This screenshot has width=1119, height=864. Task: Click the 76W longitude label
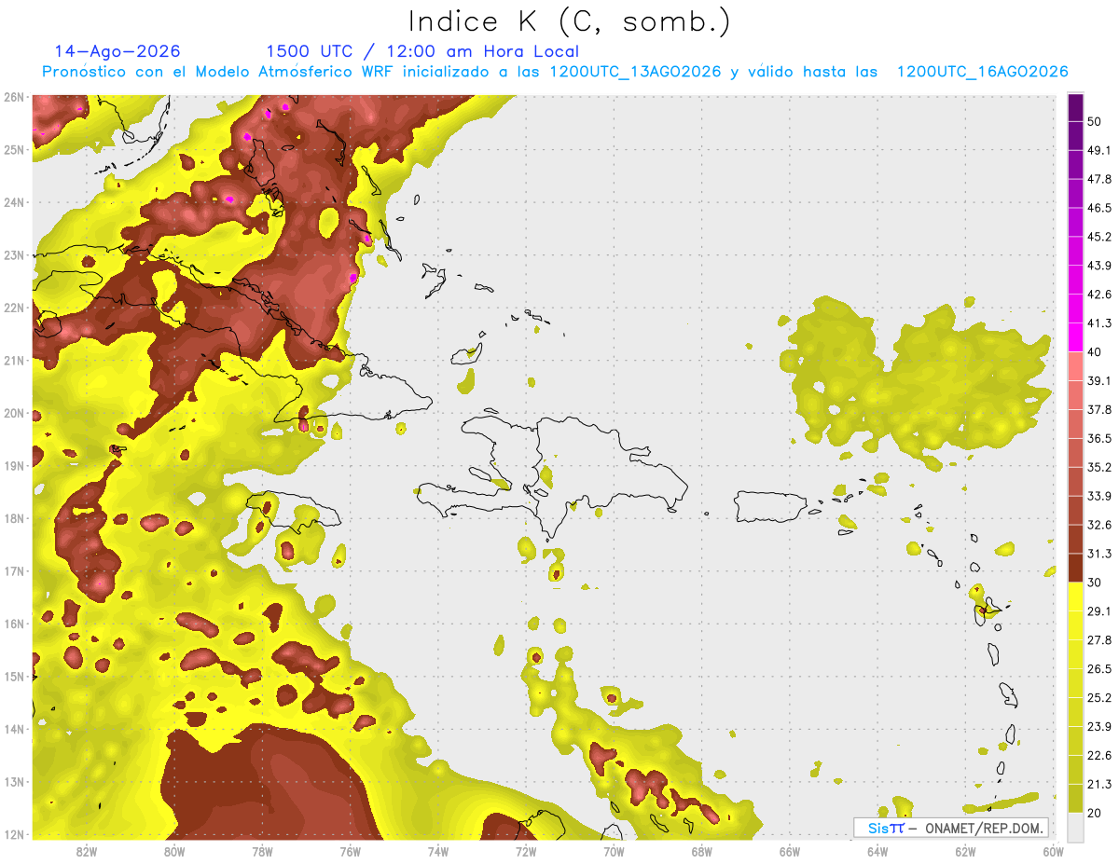[350, 851]
